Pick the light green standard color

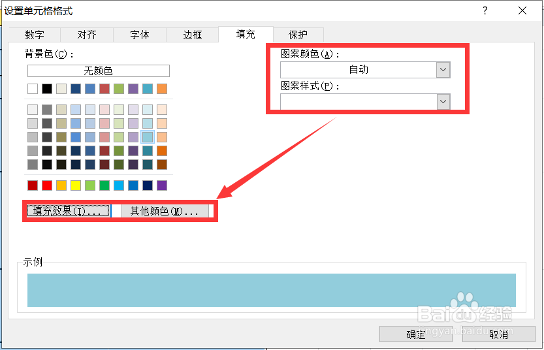click(x=90, y=185)
